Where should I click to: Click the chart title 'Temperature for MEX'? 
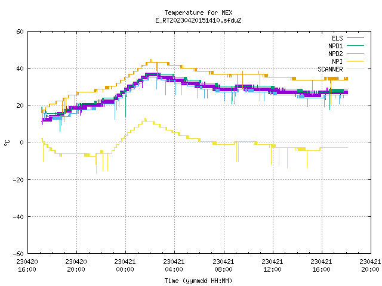coord(198,13)
